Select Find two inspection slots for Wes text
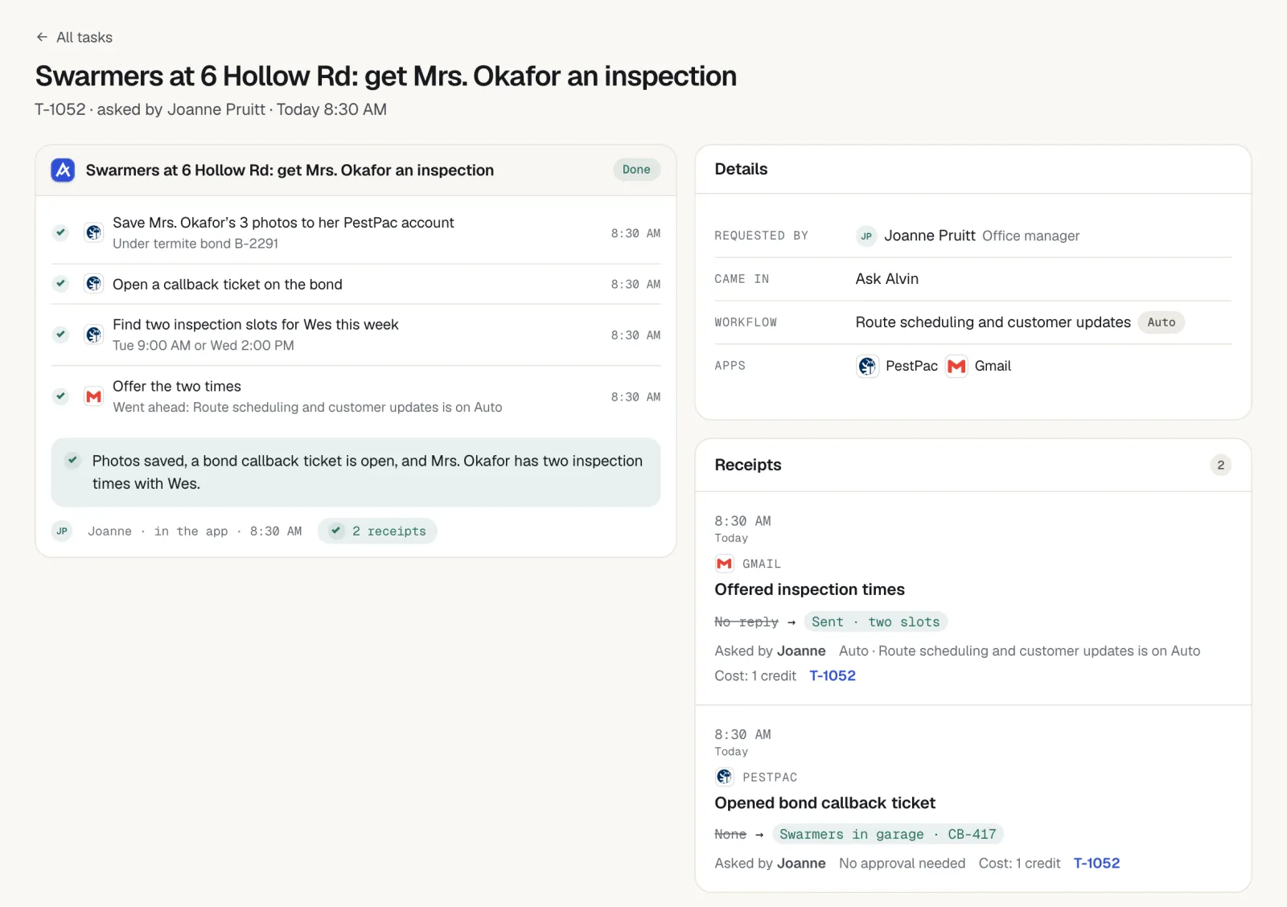 (256, 324)
